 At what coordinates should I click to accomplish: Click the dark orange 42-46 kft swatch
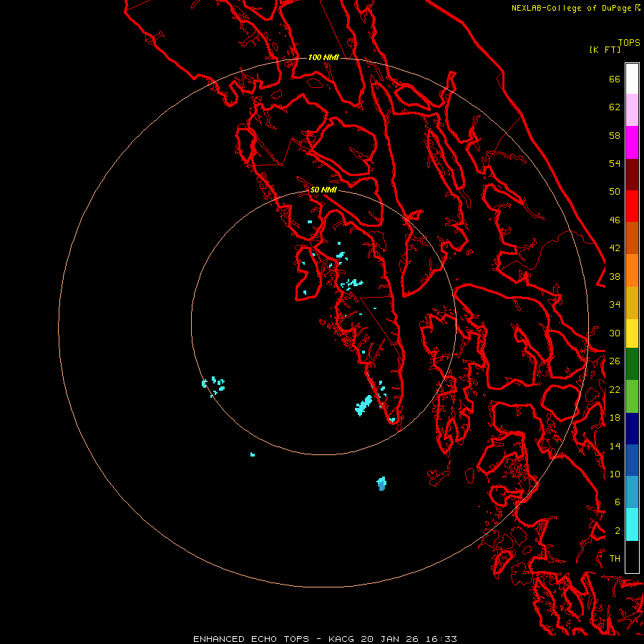click(632, 238)
